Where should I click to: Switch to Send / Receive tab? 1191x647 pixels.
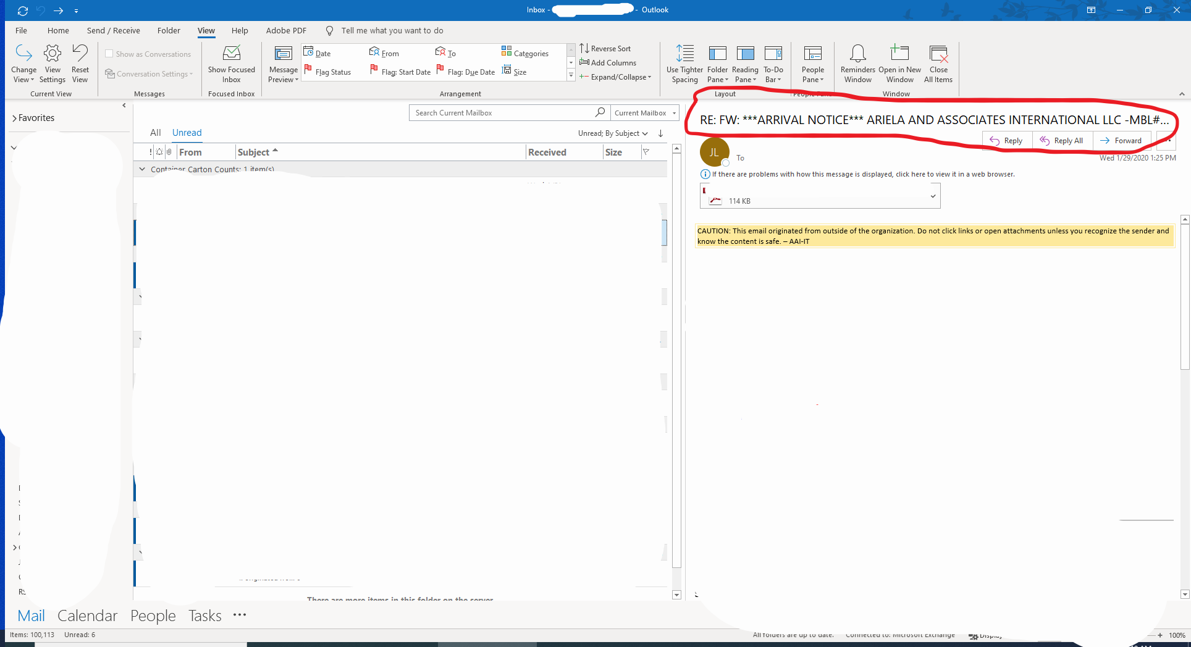114,30
